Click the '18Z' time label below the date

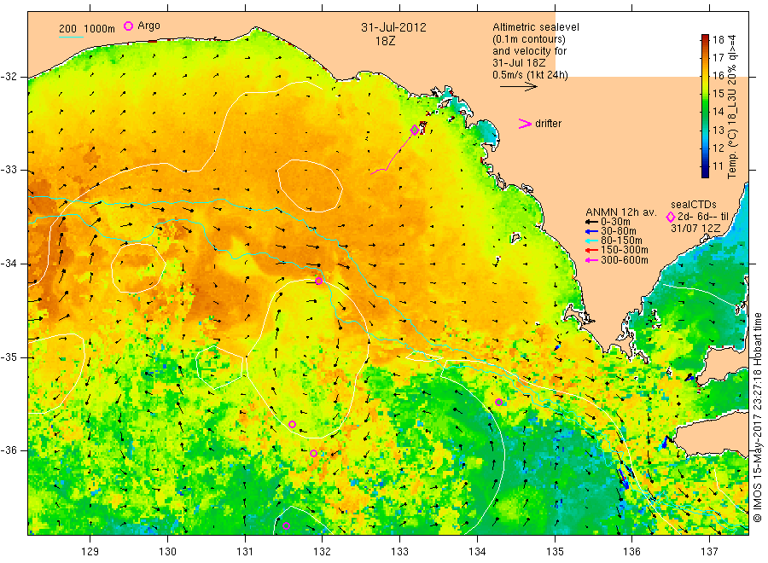385,41
